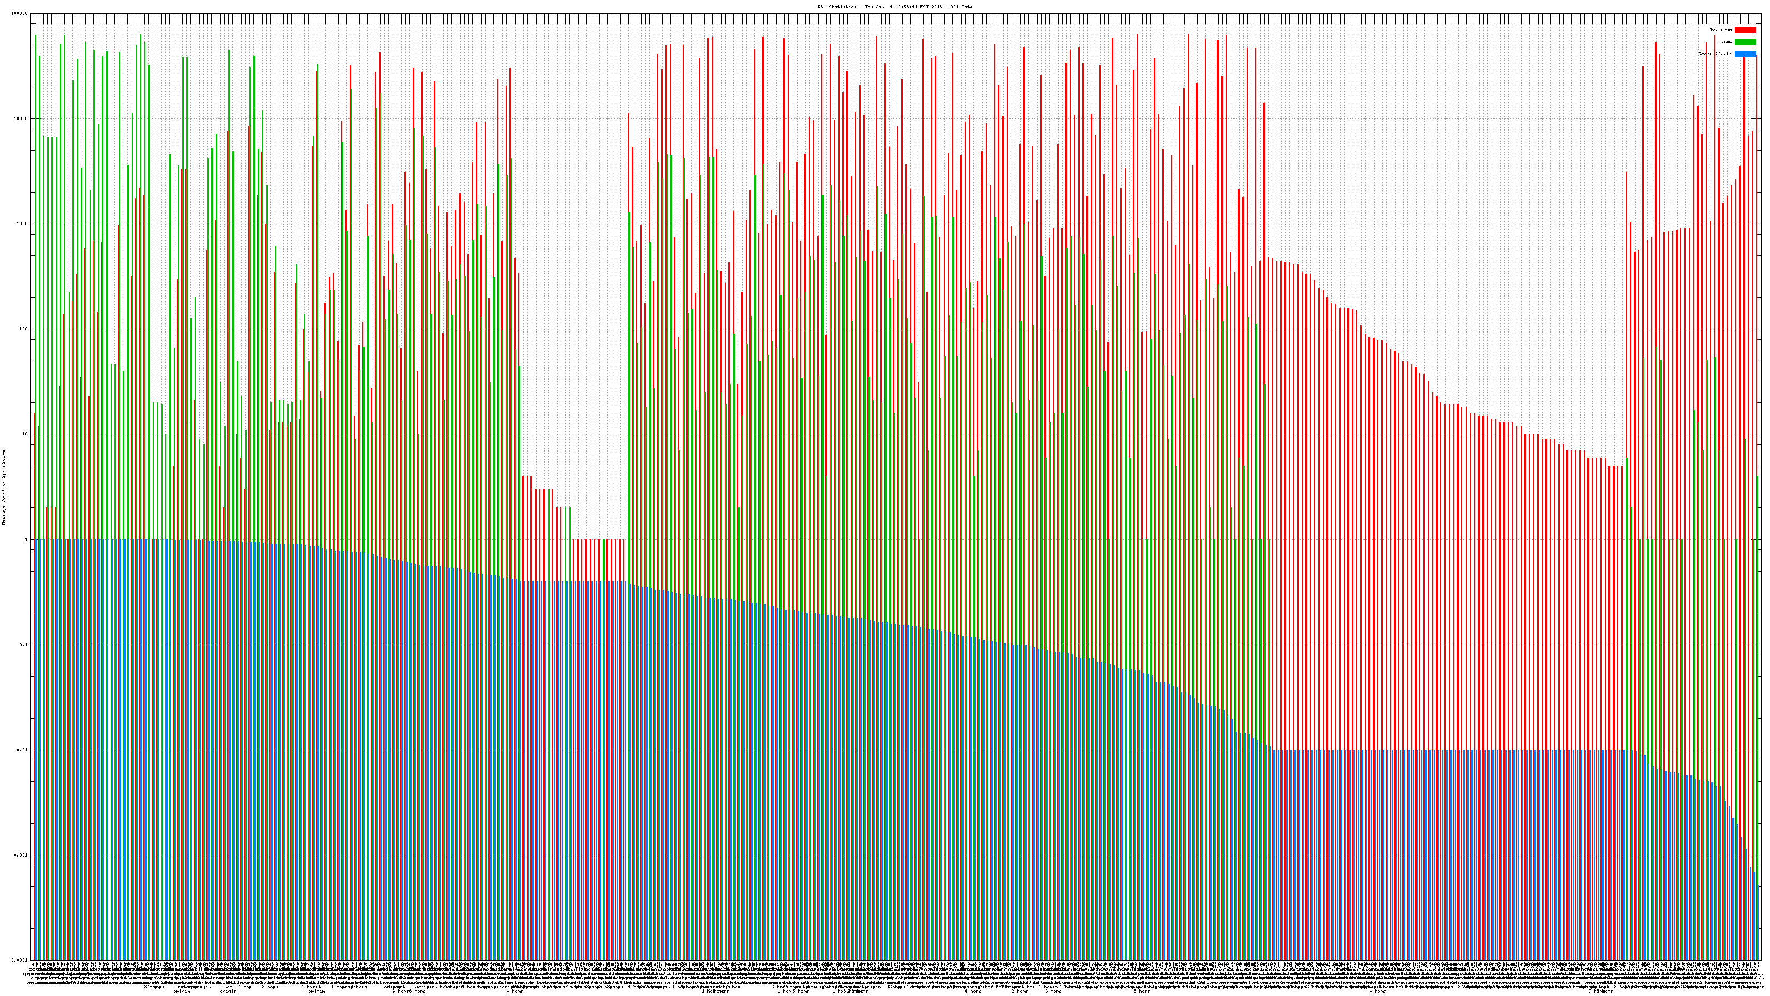The image size is (1770, 996).
Task: Click the 0.001 y-axis tick label
Action: (x=22, y=855)
